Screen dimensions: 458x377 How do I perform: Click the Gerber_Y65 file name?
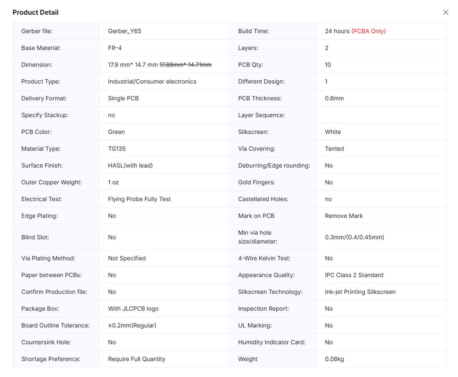click(125, 31)
